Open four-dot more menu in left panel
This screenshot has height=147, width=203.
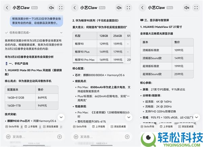point(61,8)
